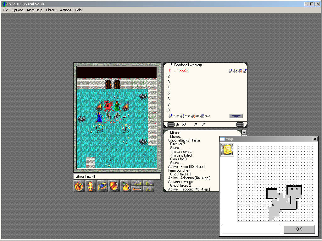Click the right wooden arched door
Viewport: 322px width, 241px height.
(x=117, y=84)
